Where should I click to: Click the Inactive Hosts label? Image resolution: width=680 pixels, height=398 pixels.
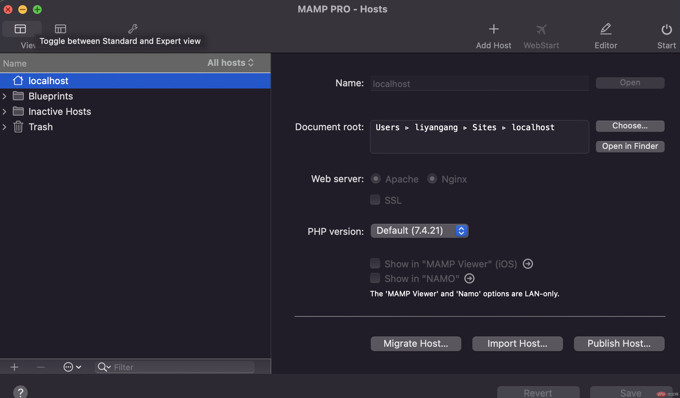60,112
